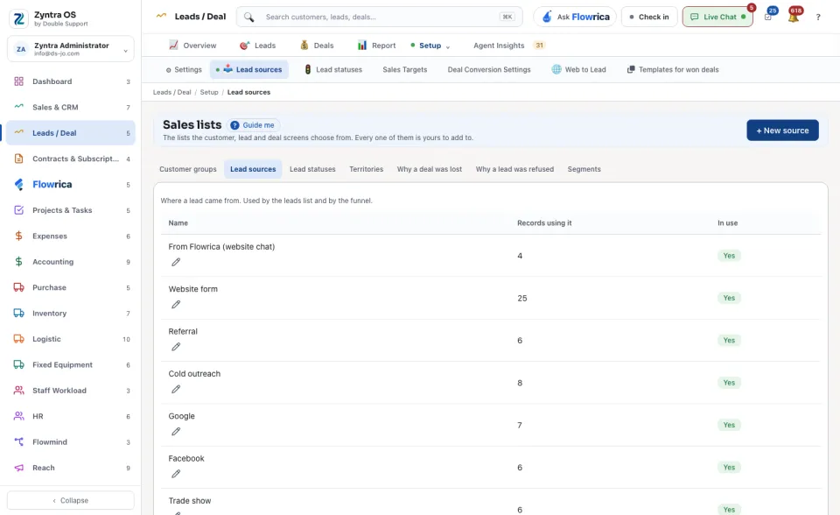840x515 pixels.
Task: Open Staff Workload module
Action: (x=71, y=391)
